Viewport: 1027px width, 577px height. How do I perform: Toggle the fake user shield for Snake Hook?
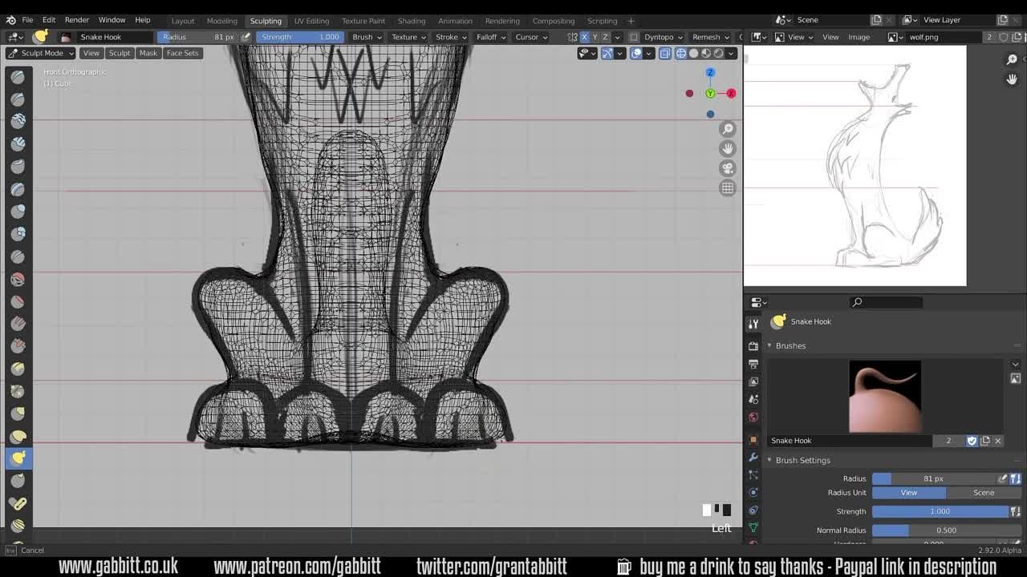pos(972,440)
